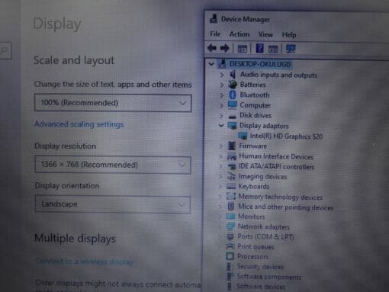Image resolution: width=389 pixels, height=292 pixels.
Task: Open the Landscape orientation dropdown
Action: pos(113,204)
